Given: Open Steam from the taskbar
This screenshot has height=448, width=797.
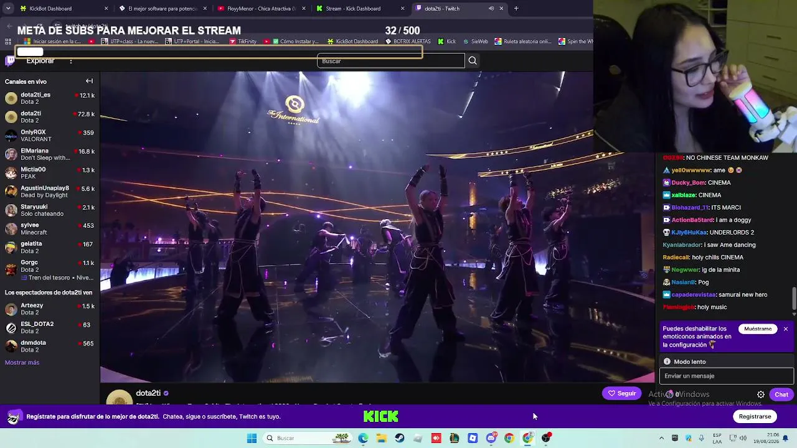Looking at the screenshot, I should click(x=400, y=438).
